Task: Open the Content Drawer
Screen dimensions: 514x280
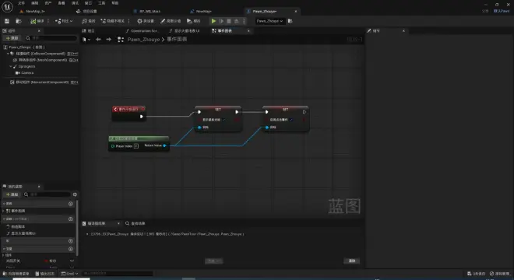Action: tap(16, 274)
